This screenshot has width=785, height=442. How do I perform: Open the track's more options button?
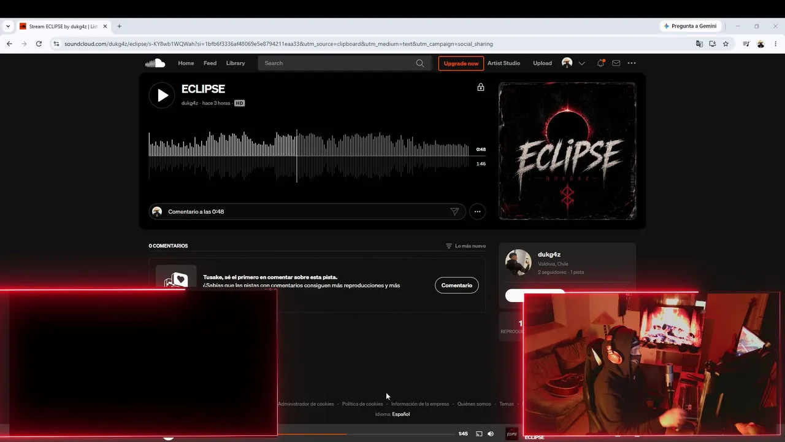[x=477, y=212]
